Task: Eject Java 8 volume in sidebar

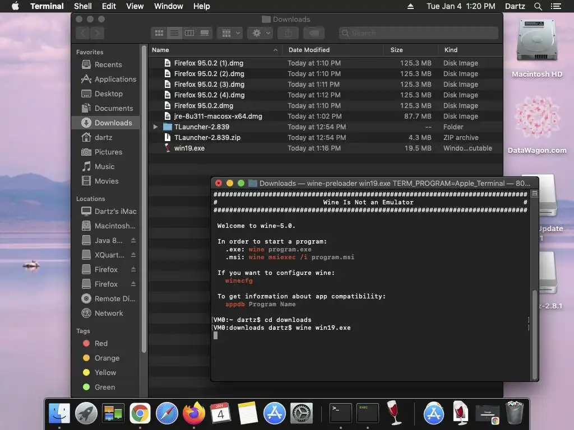Action: [133, 240]
